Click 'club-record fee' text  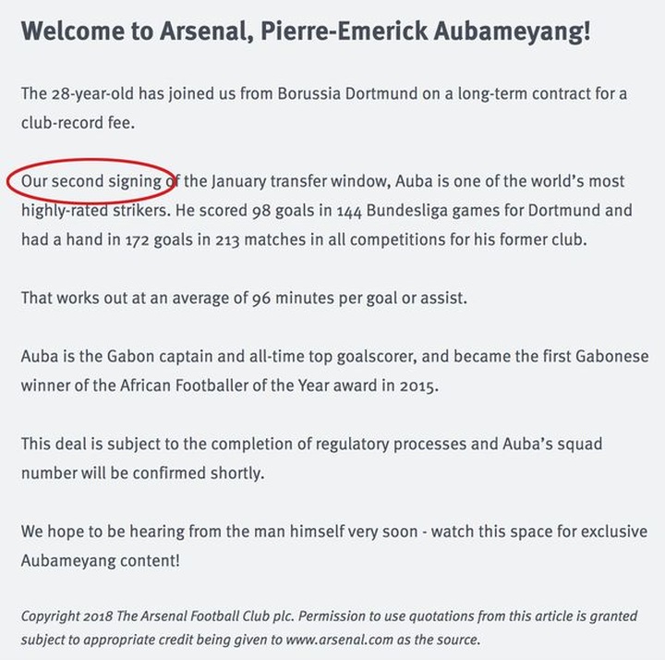tap(78, 123)
